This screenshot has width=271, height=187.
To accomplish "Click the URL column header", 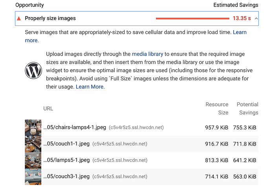I will pyautogui.click(x=48, y=109).
